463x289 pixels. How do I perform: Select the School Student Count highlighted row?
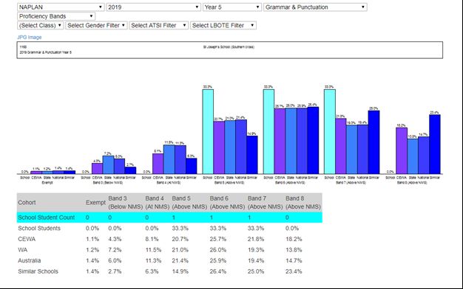pos(169,217)
